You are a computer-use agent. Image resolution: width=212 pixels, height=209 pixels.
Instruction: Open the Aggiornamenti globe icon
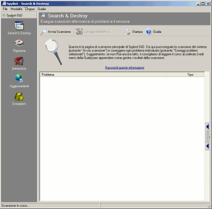19,81
